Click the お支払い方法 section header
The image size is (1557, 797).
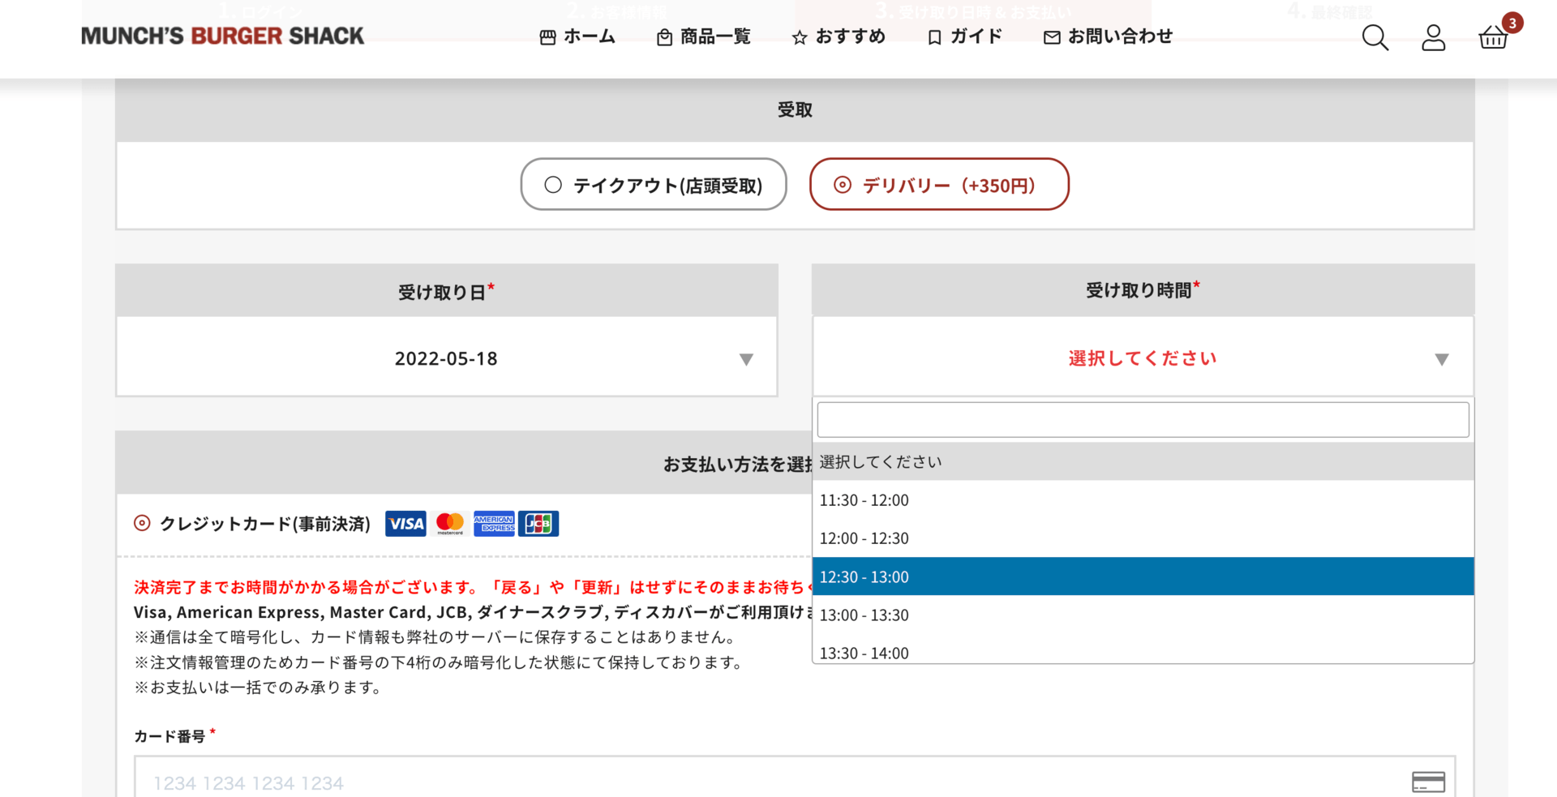click(463, 464)
